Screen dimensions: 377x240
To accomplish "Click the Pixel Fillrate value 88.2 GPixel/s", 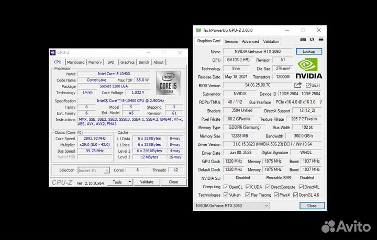I will (x=239, y=119).
